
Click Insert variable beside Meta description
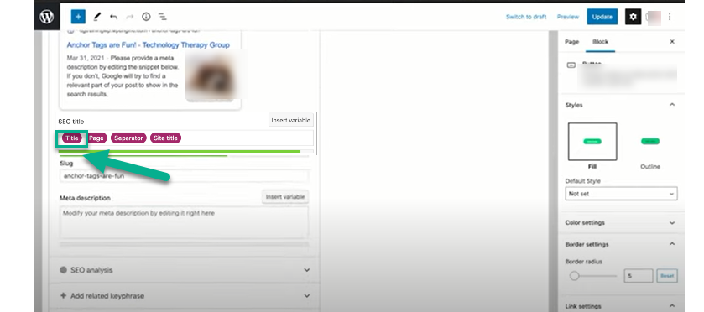(285, 196)
